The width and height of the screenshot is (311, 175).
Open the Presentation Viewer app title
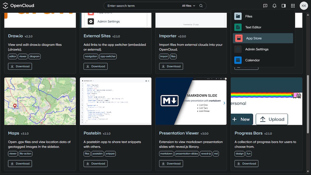[179, 133]
